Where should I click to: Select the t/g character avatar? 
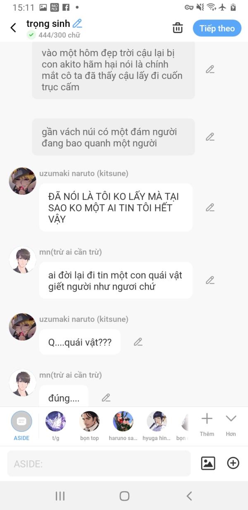click(x=55, y=426)
